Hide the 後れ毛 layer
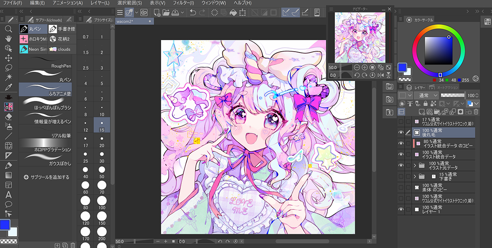This screenshot has width=492, height=248. [x=401, y=132]
